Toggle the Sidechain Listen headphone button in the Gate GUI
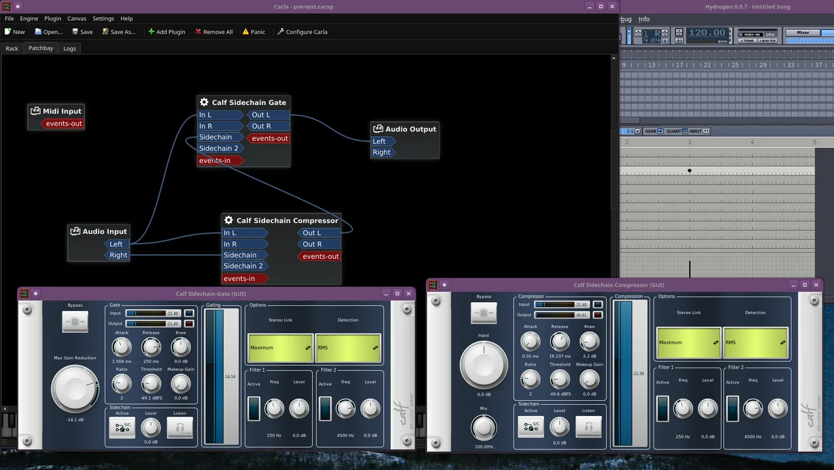The width and height of the screenshot is (834, 470). [180, 428]
